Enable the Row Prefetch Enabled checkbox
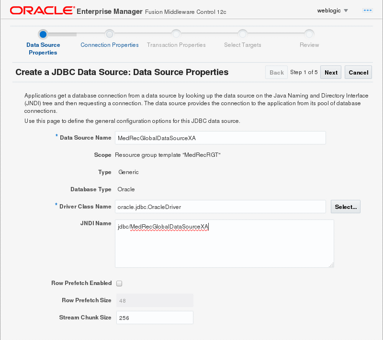This screenshot has width=383, height=340. coord(119,284)
